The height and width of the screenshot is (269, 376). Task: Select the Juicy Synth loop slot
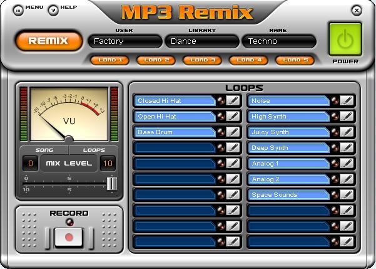[288, 132]
